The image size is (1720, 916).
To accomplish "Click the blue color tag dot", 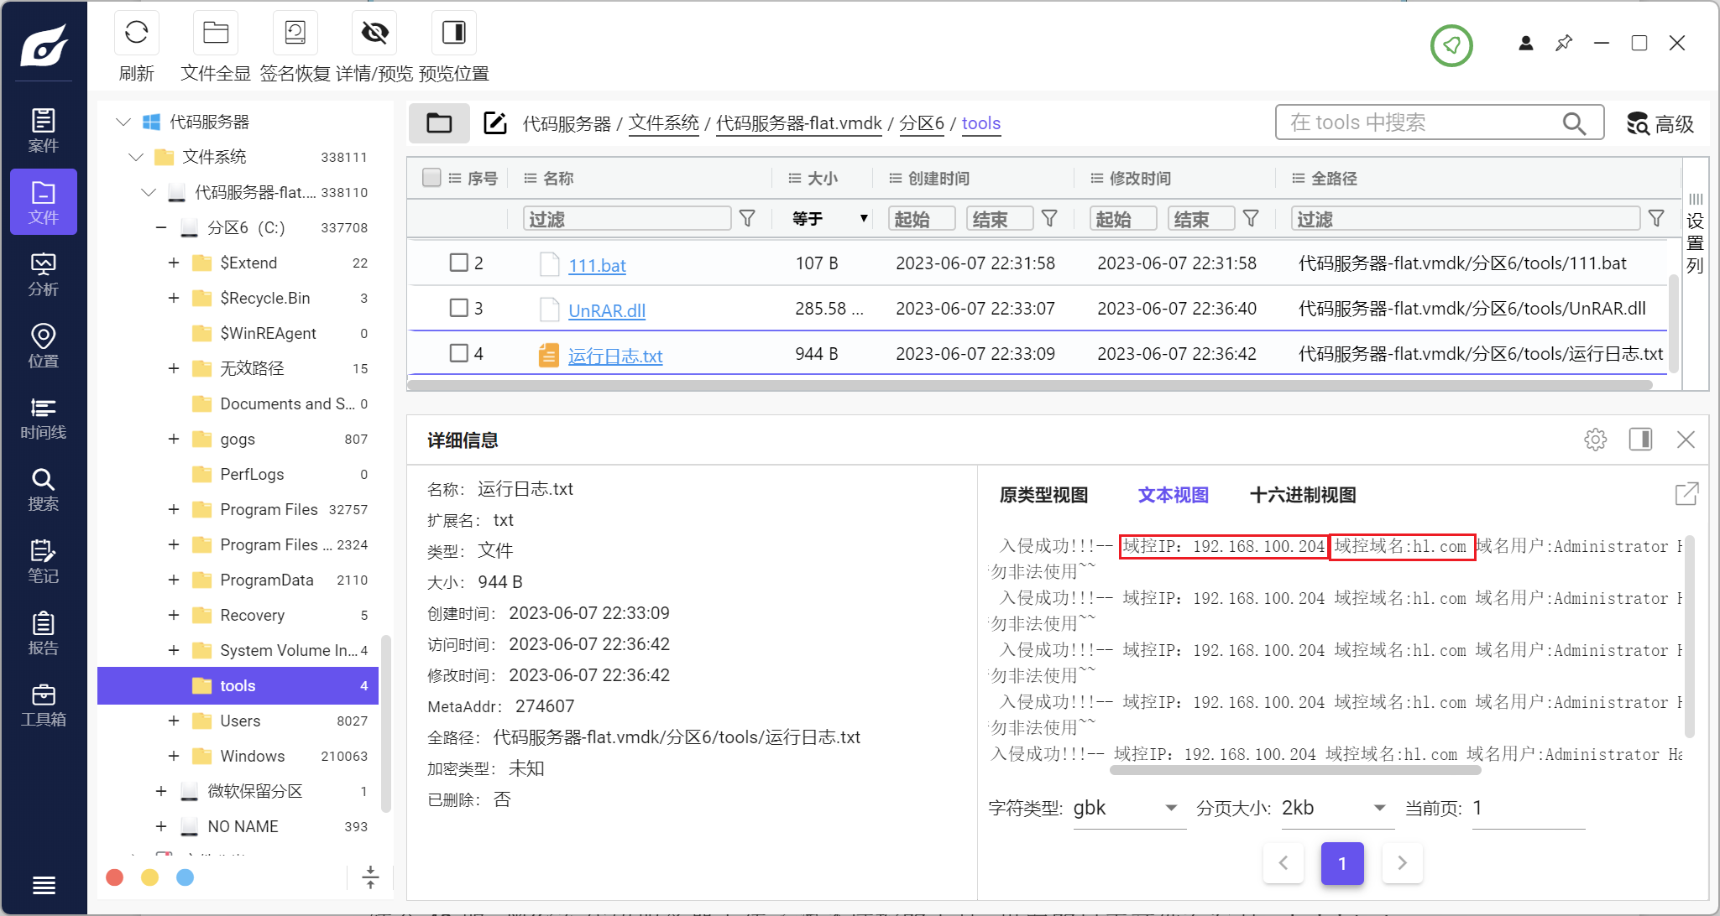I will pos(186,877).
